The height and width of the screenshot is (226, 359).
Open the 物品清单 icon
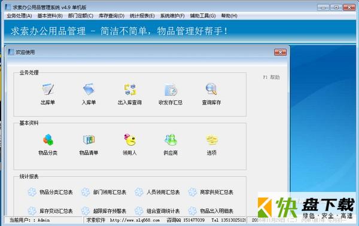pyautogui.click(x=89, y=139)
